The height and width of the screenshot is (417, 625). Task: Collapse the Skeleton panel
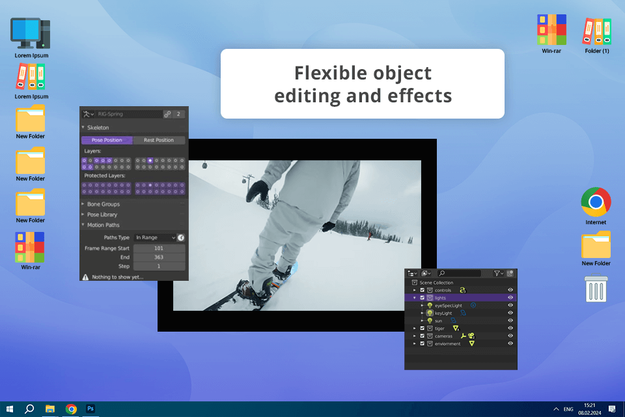coord(83,127)
